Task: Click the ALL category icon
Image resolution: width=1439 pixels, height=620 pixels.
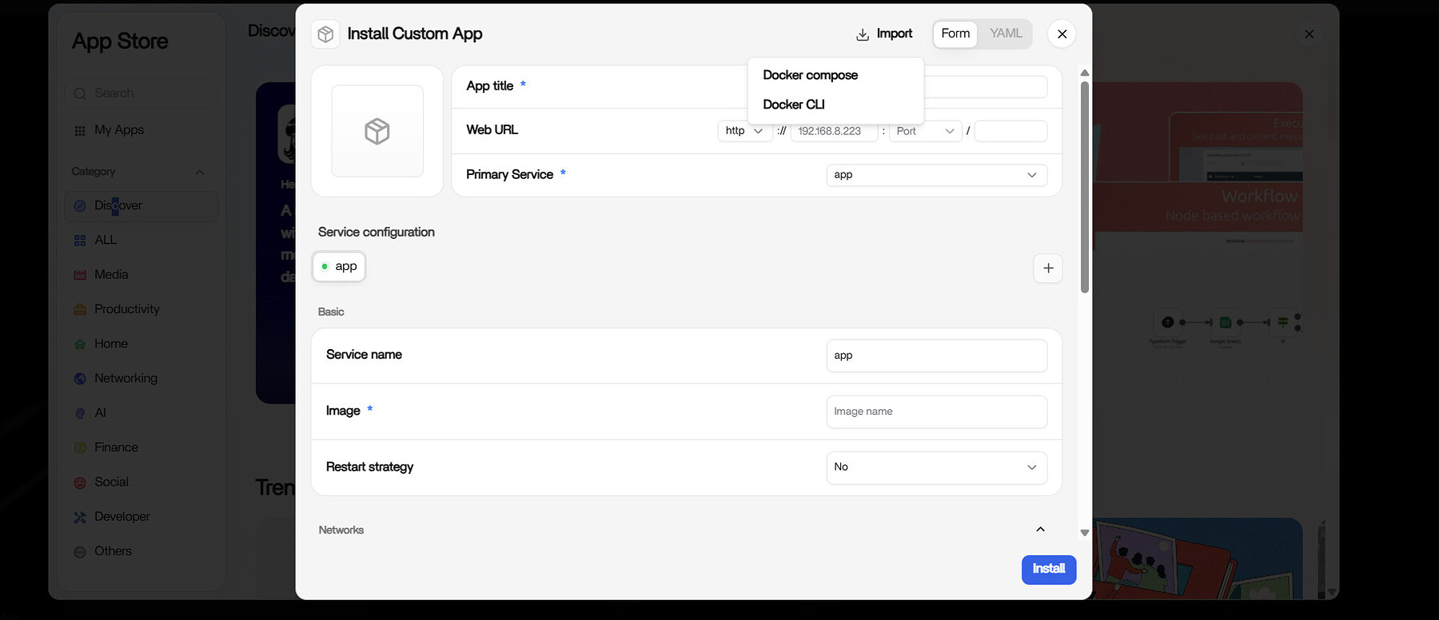Action: click(80, 240)
